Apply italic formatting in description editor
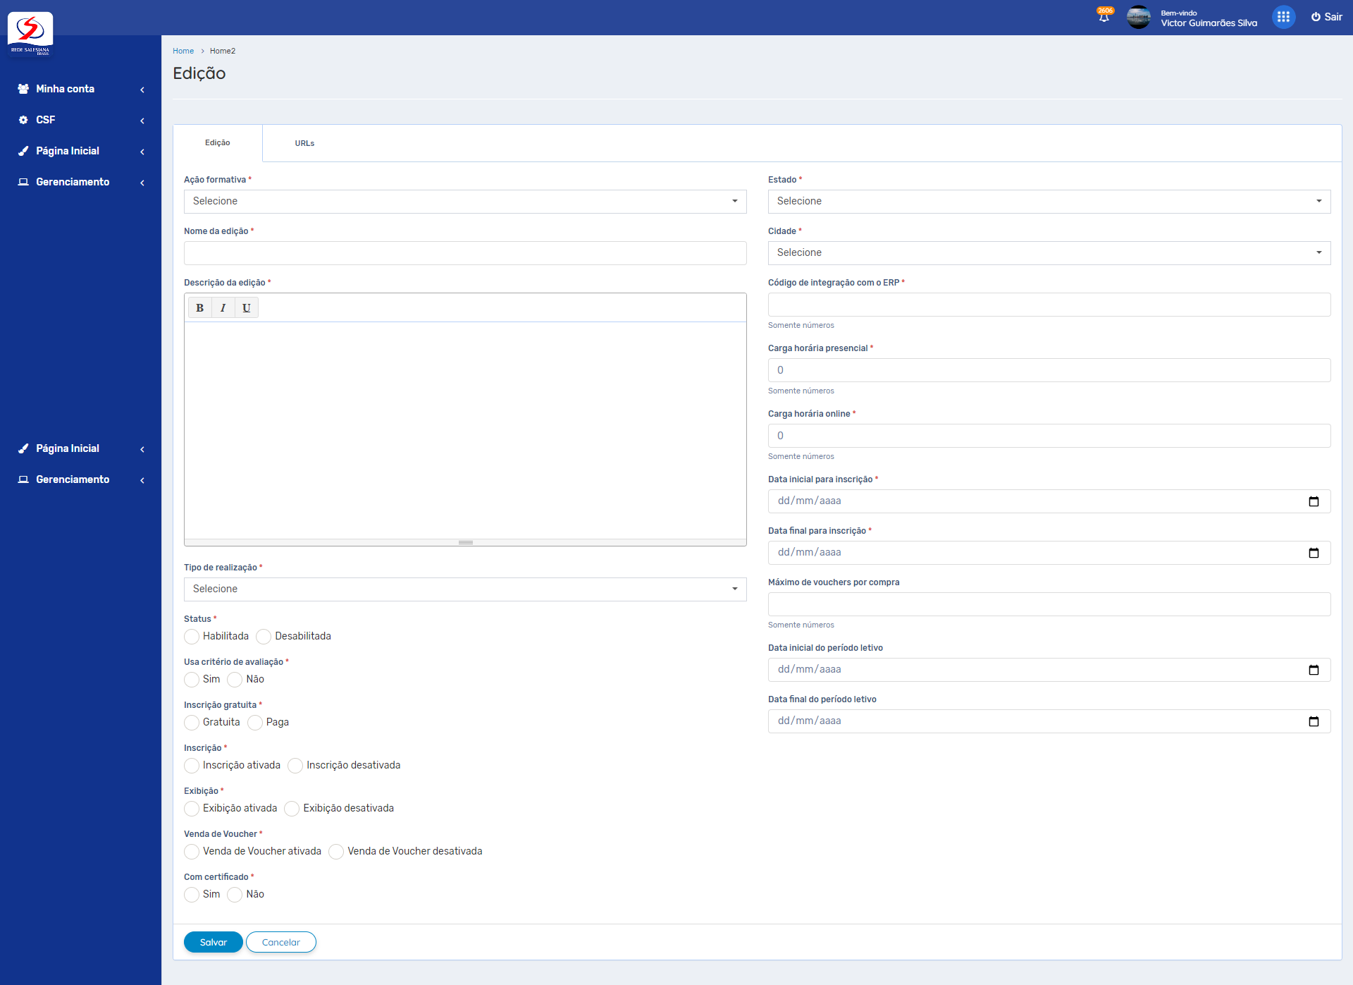The height and width of the screenshot is (985, 1353). (x=223, y=307)
